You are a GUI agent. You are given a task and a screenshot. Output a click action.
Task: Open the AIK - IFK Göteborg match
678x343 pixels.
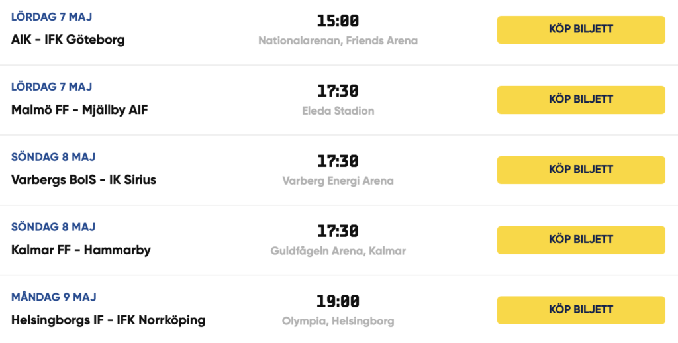click(68, 40)
